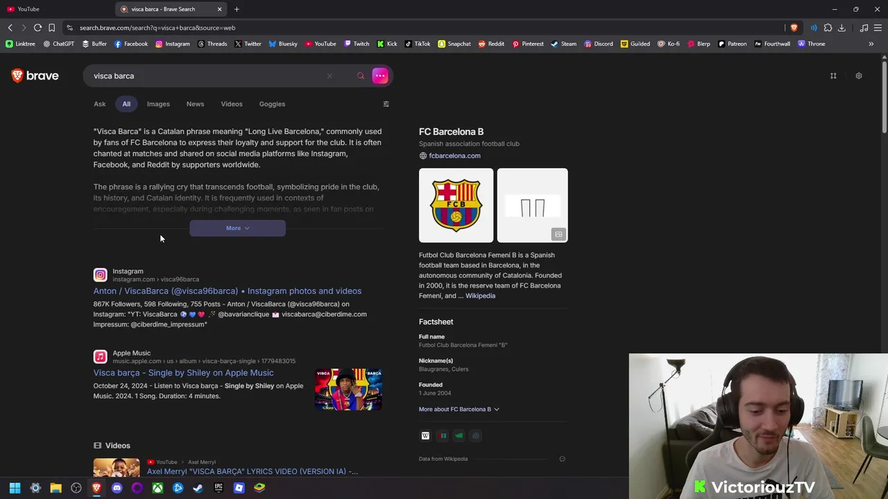
Task: Open the Patreon bookmark
Action: click(733, 44)
